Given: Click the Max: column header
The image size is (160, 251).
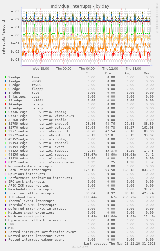Looking at the screenshot, I should [x=147, y=73].
